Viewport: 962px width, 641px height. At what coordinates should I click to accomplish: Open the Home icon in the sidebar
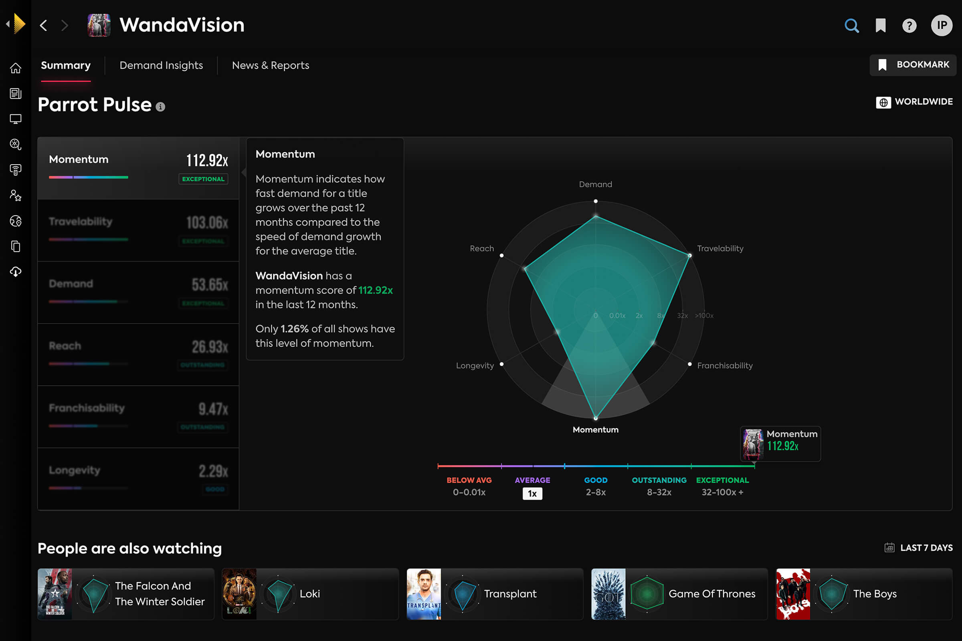coord(16,68)
